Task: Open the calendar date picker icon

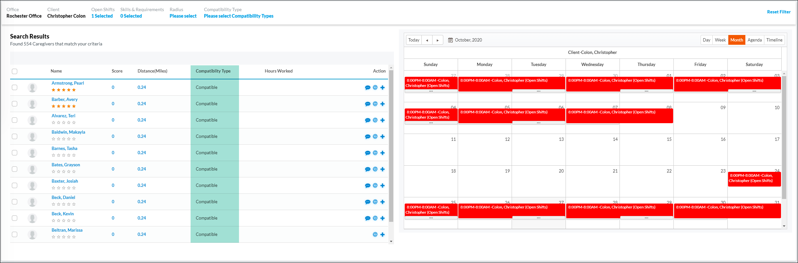Action: tap(450, 40)
